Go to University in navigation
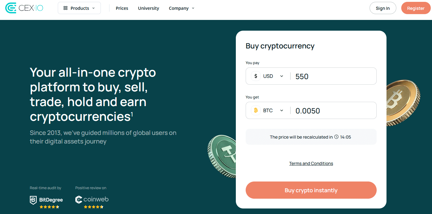 tap(149, 8)
